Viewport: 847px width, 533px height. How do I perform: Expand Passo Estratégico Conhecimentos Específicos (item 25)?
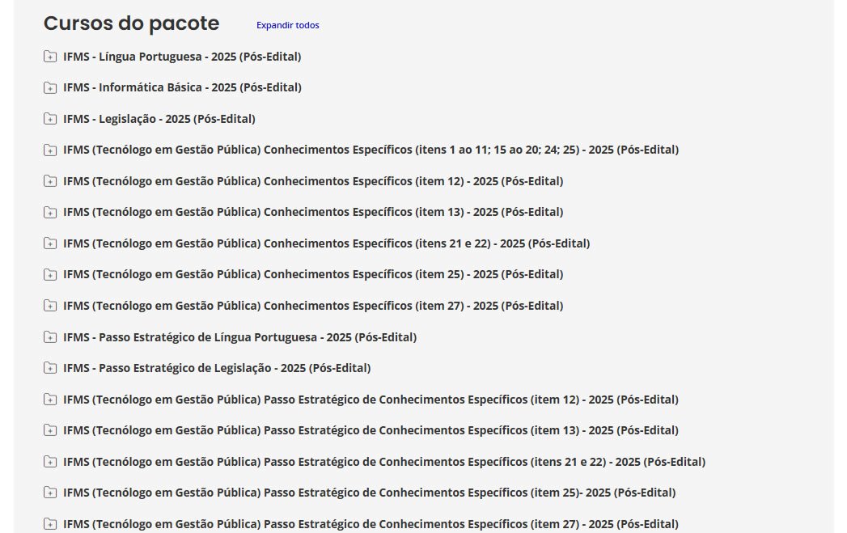[369, 493]
